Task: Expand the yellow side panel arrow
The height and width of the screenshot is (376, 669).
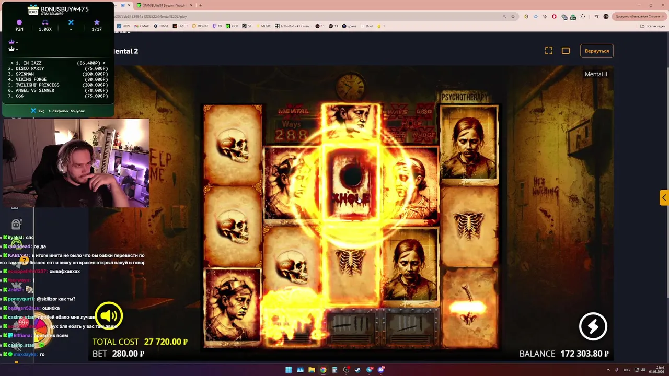Action: coord(664,198)
